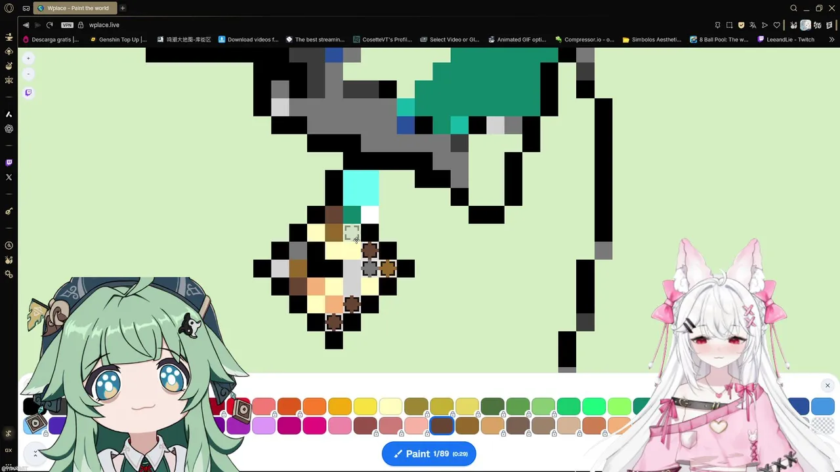Open Genshin Top Up bookmark
This screenshot has height=472, width=840.
(118, 39)
